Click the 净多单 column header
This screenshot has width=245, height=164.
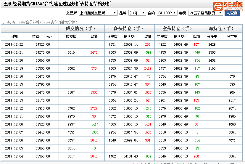[212, 37]
